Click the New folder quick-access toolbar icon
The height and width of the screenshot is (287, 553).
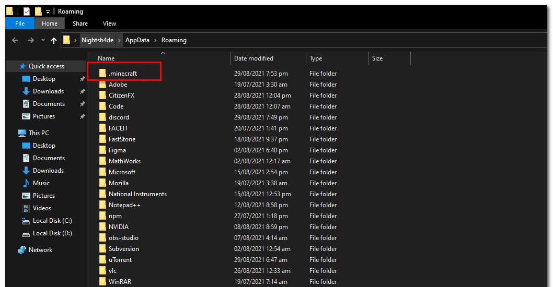(x=38, y=11)
